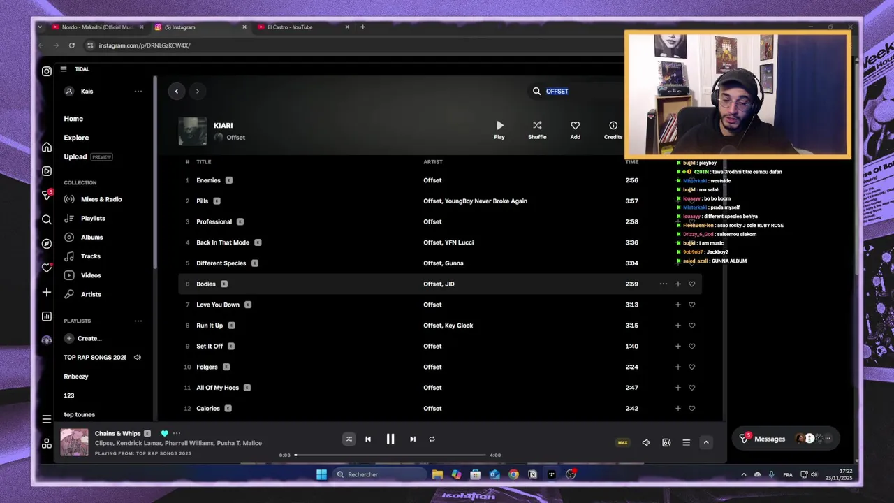Toggle TIDAL sidebar hamburger menu
894x503 pixels.
(x=64, y=69)
